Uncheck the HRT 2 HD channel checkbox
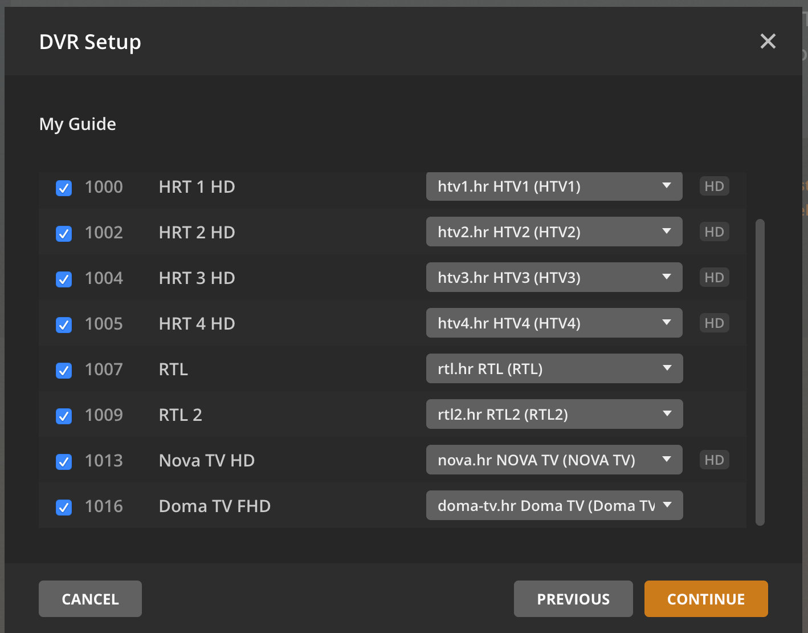Image resolution: width=808 pixels, height=633 pixels. 64,233
